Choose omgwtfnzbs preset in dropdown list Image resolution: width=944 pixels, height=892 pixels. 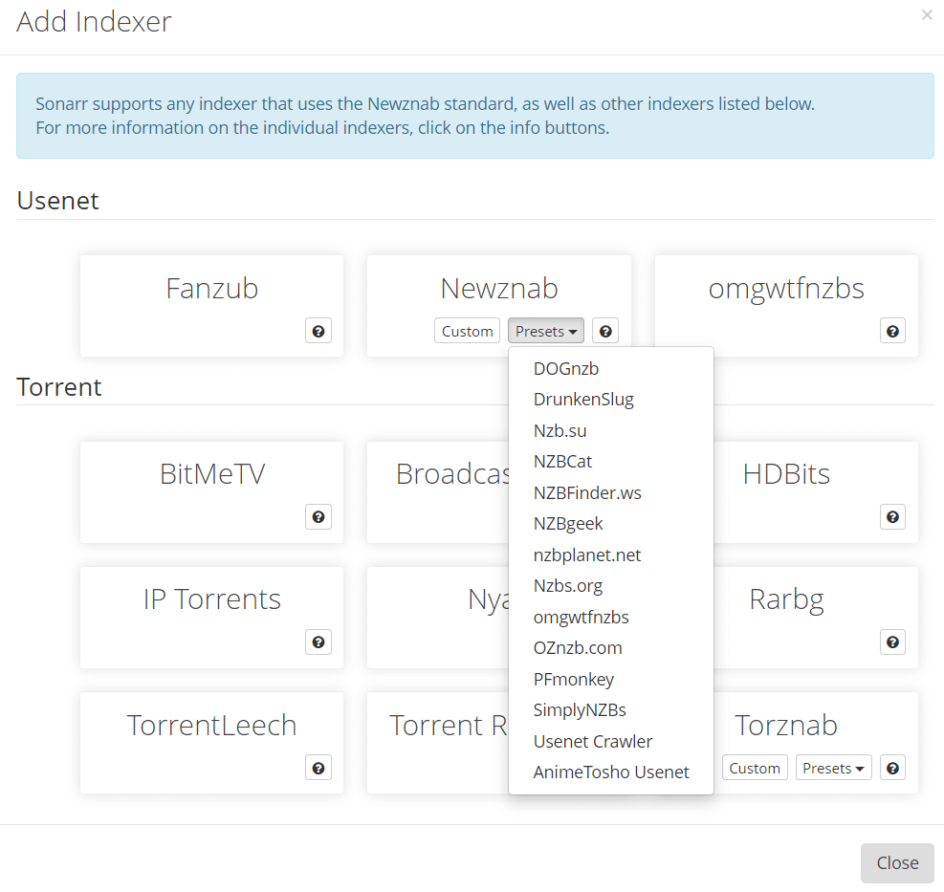[611, 617]
